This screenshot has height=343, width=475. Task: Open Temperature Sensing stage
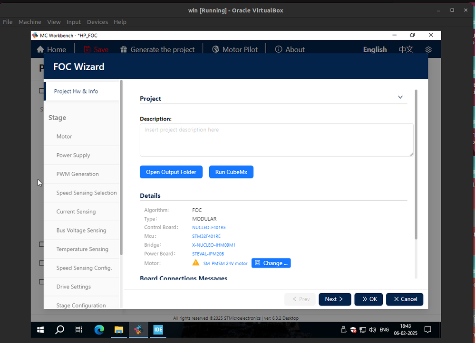point(82,249)
